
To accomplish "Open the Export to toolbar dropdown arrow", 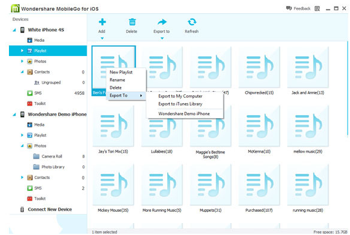I will click(x=162, y=38).
